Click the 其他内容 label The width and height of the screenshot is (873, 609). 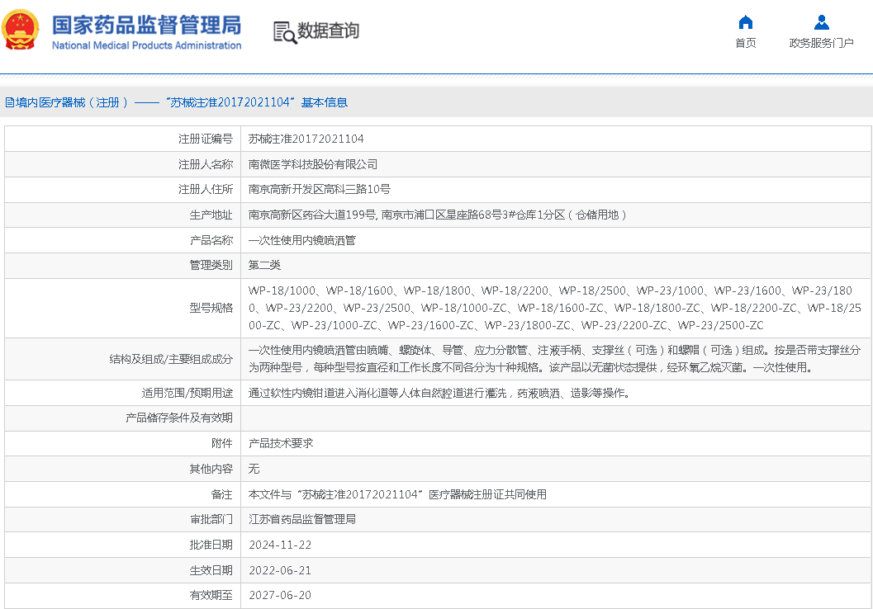(x=211, y=469)
